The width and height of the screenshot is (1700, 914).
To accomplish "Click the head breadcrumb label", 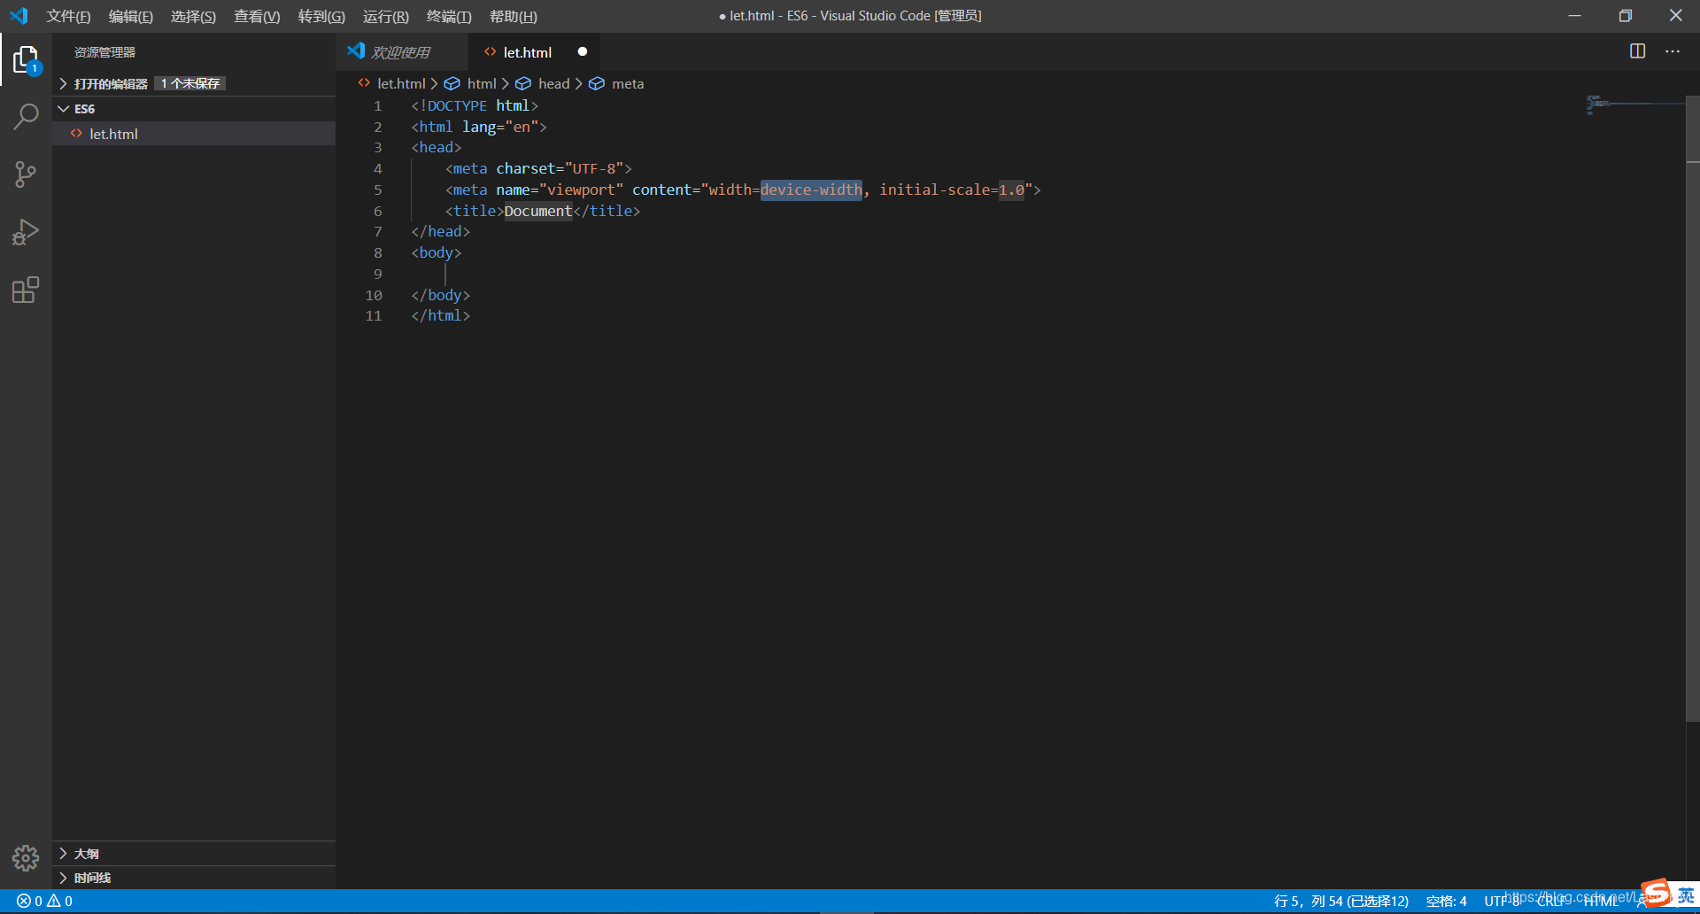I will point(553,83).
